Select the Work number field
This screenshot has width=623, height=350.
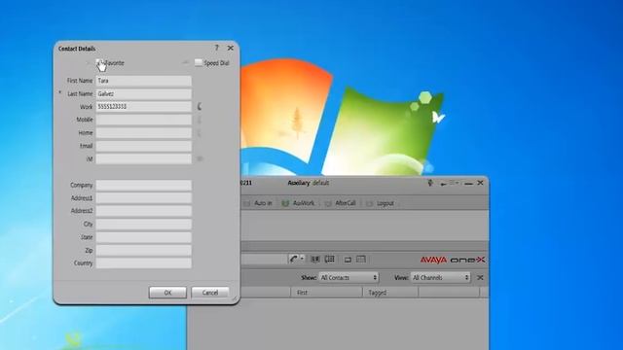click(143, 107)
